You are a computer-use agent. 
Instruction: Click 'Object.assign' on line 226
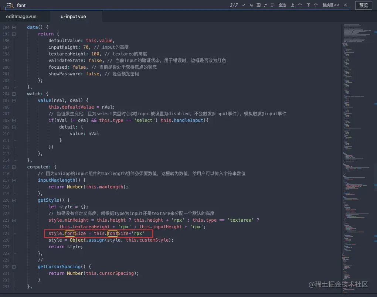click(87, 240)
